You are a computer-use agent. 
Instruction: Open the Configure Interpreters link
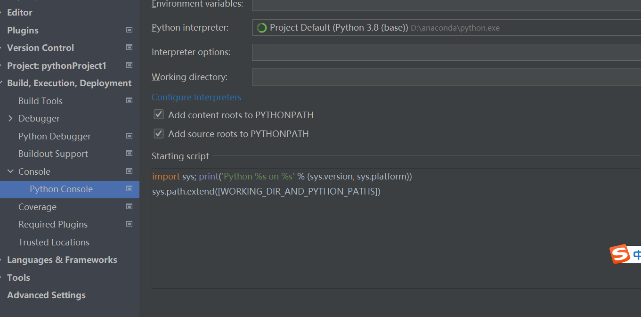point(196,97)
